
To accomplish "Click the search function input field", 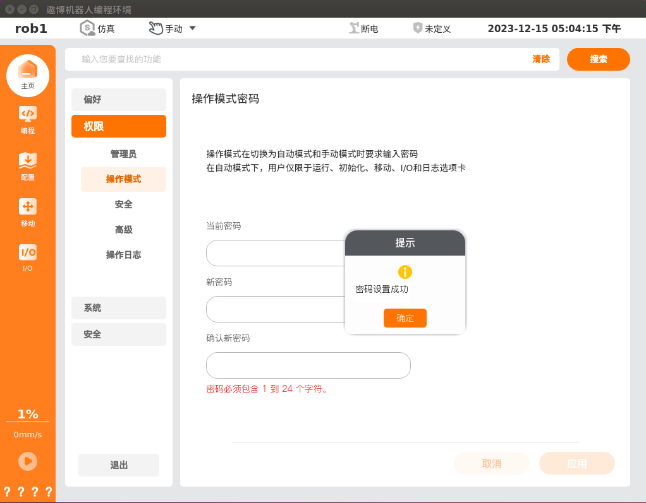I will 296,59.
